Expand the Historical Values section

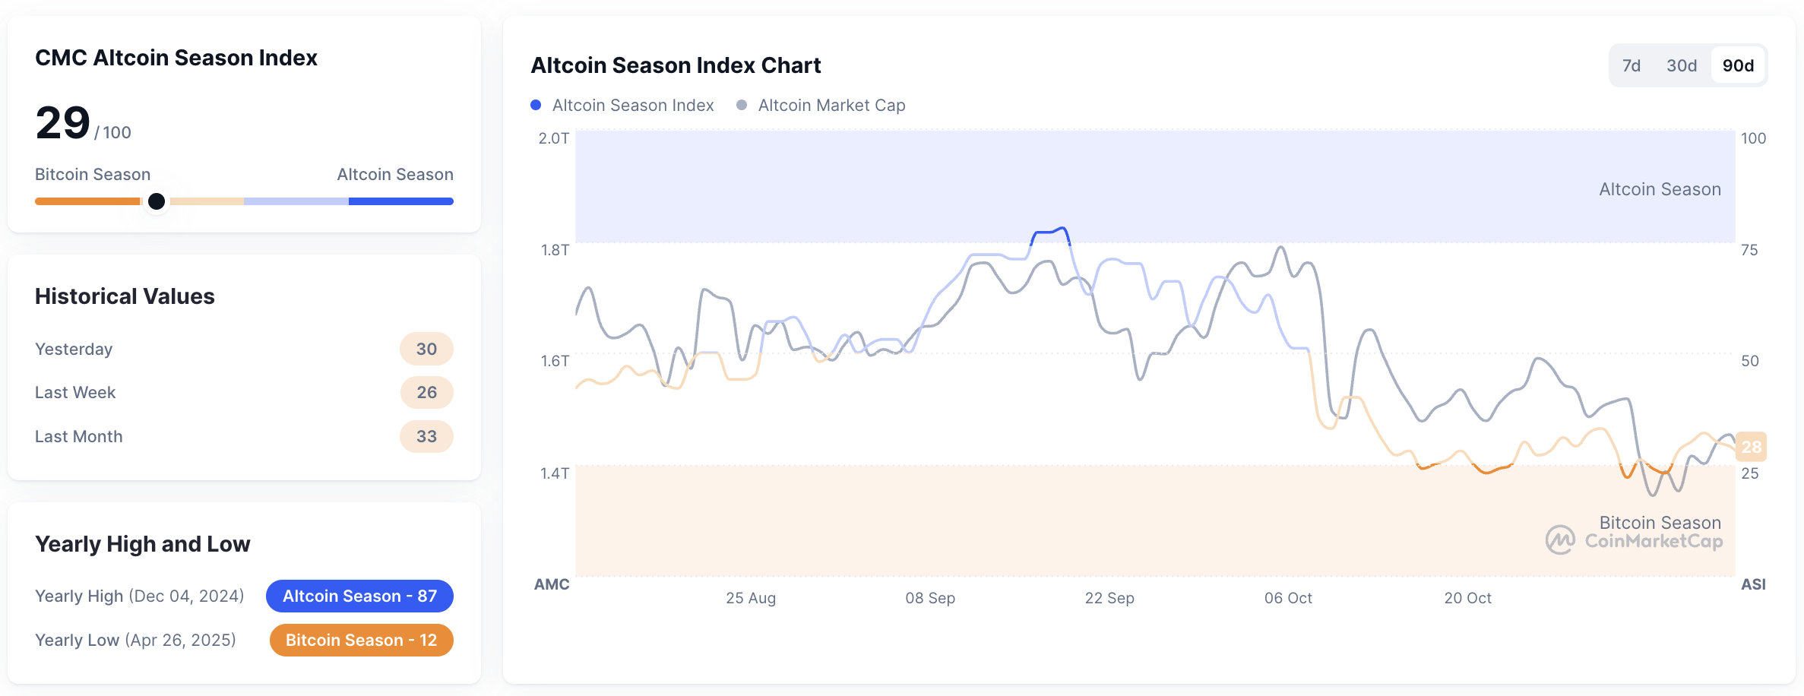(125, 296)
